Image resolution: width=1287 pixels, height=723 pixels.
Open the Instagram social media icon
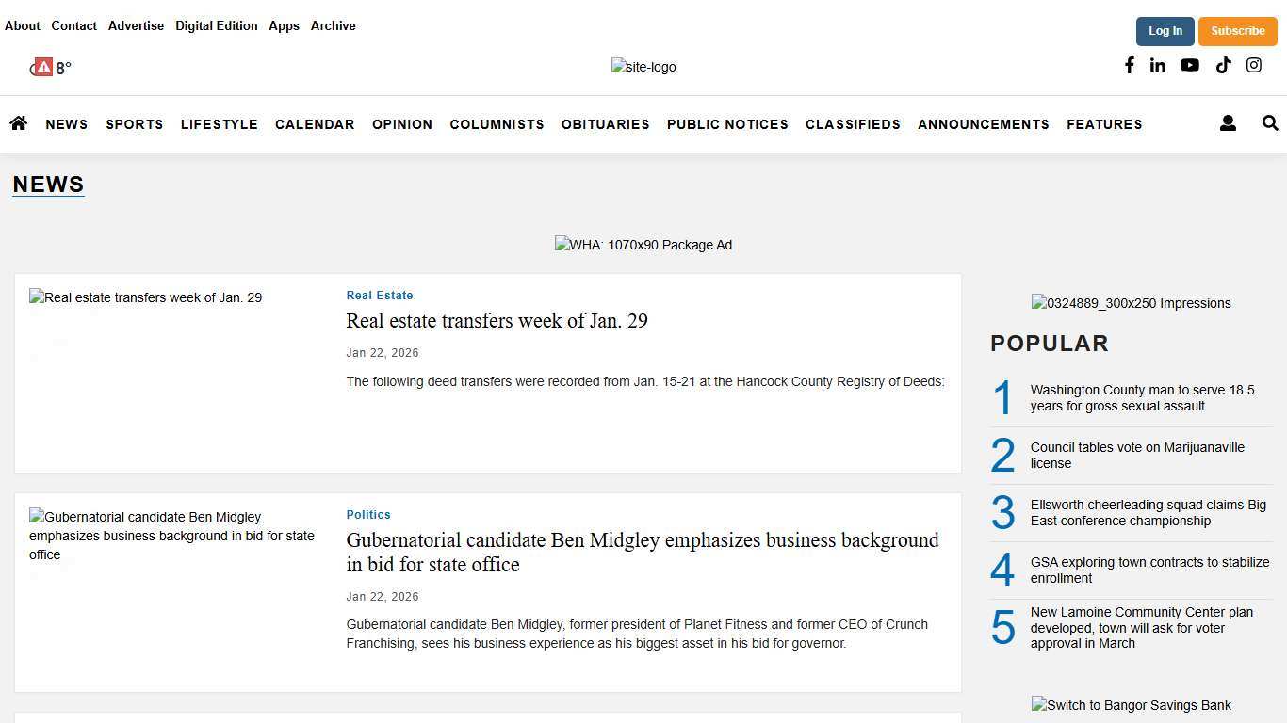[x=1254, y=65]
